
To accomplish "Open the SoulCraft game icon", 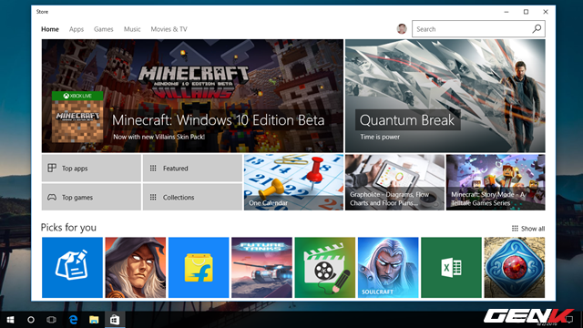I will pyautogui.click(x=388, y=267).
